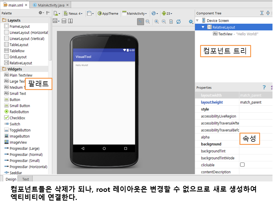Click the refresh preview icon
The height and width of the screenshot is (209, 278).
tap(178, 21)
